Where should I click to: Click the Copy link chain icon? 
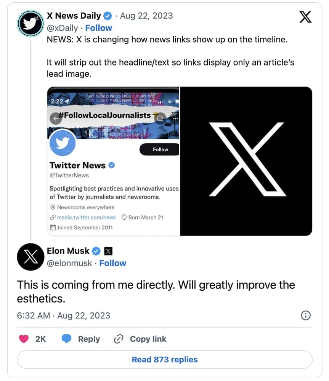click(x=118, y=339)
